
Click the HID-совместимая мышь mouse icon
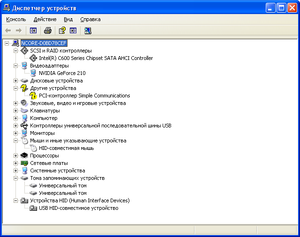(x=33, y=148)
